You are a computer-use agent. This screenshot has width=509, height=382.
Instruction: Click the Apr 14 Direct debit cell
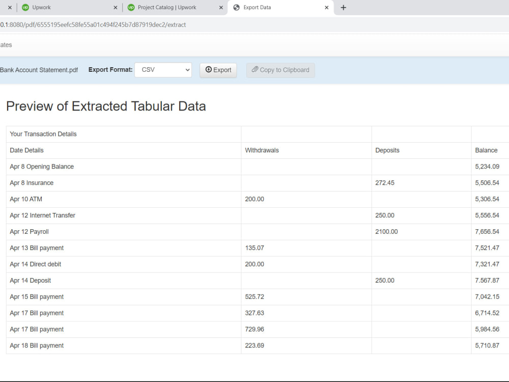click(x=124, y=264)
